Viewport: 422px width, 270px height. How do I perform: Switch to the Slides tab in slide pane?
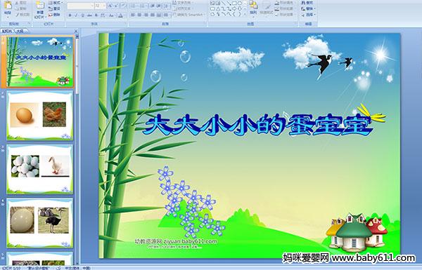(7, 31)
